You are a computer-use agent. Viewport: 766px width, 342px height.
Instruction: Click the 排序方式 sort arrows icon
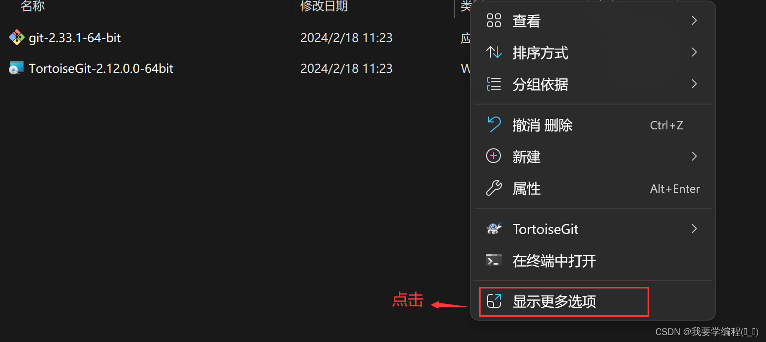tap(494, 52)
